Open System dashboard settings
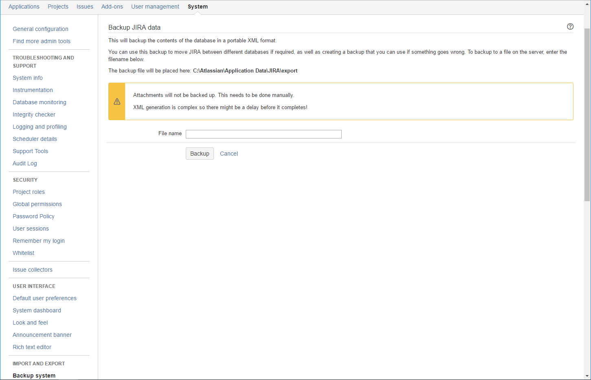This screenshot has height=380, width=591. point(37,310)
